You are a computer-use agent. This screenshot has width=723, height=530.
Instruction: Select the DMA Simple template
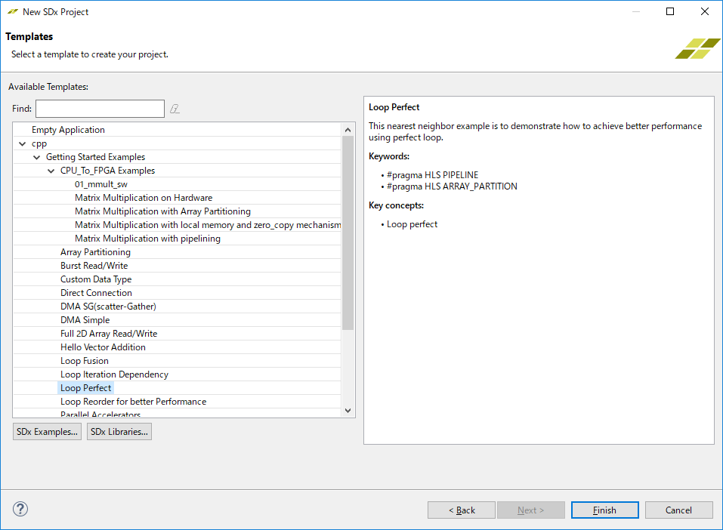pyautogui.click(x=85, y=320)
